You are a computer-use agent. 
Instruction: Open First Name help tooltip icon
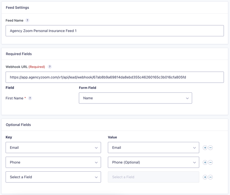[30, 98]
